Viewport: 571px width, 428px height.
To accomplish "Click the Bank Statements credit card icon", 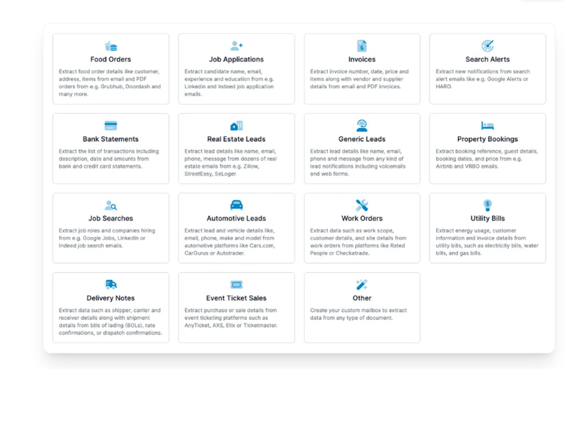I will point(111,126).
